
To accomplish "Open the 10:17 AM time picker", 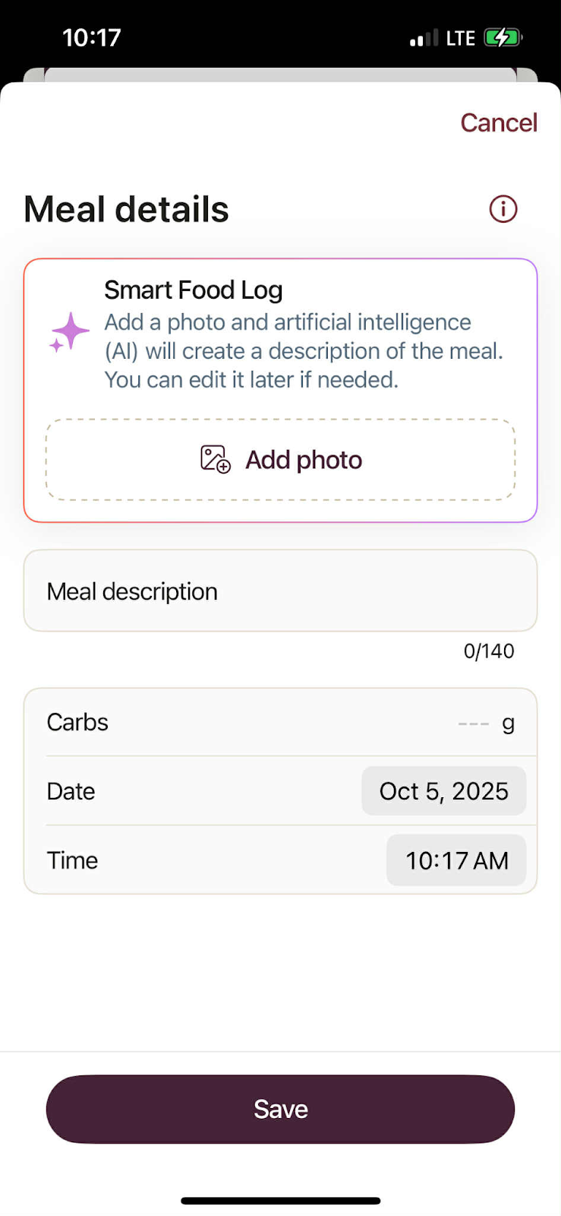I will 456,860.
